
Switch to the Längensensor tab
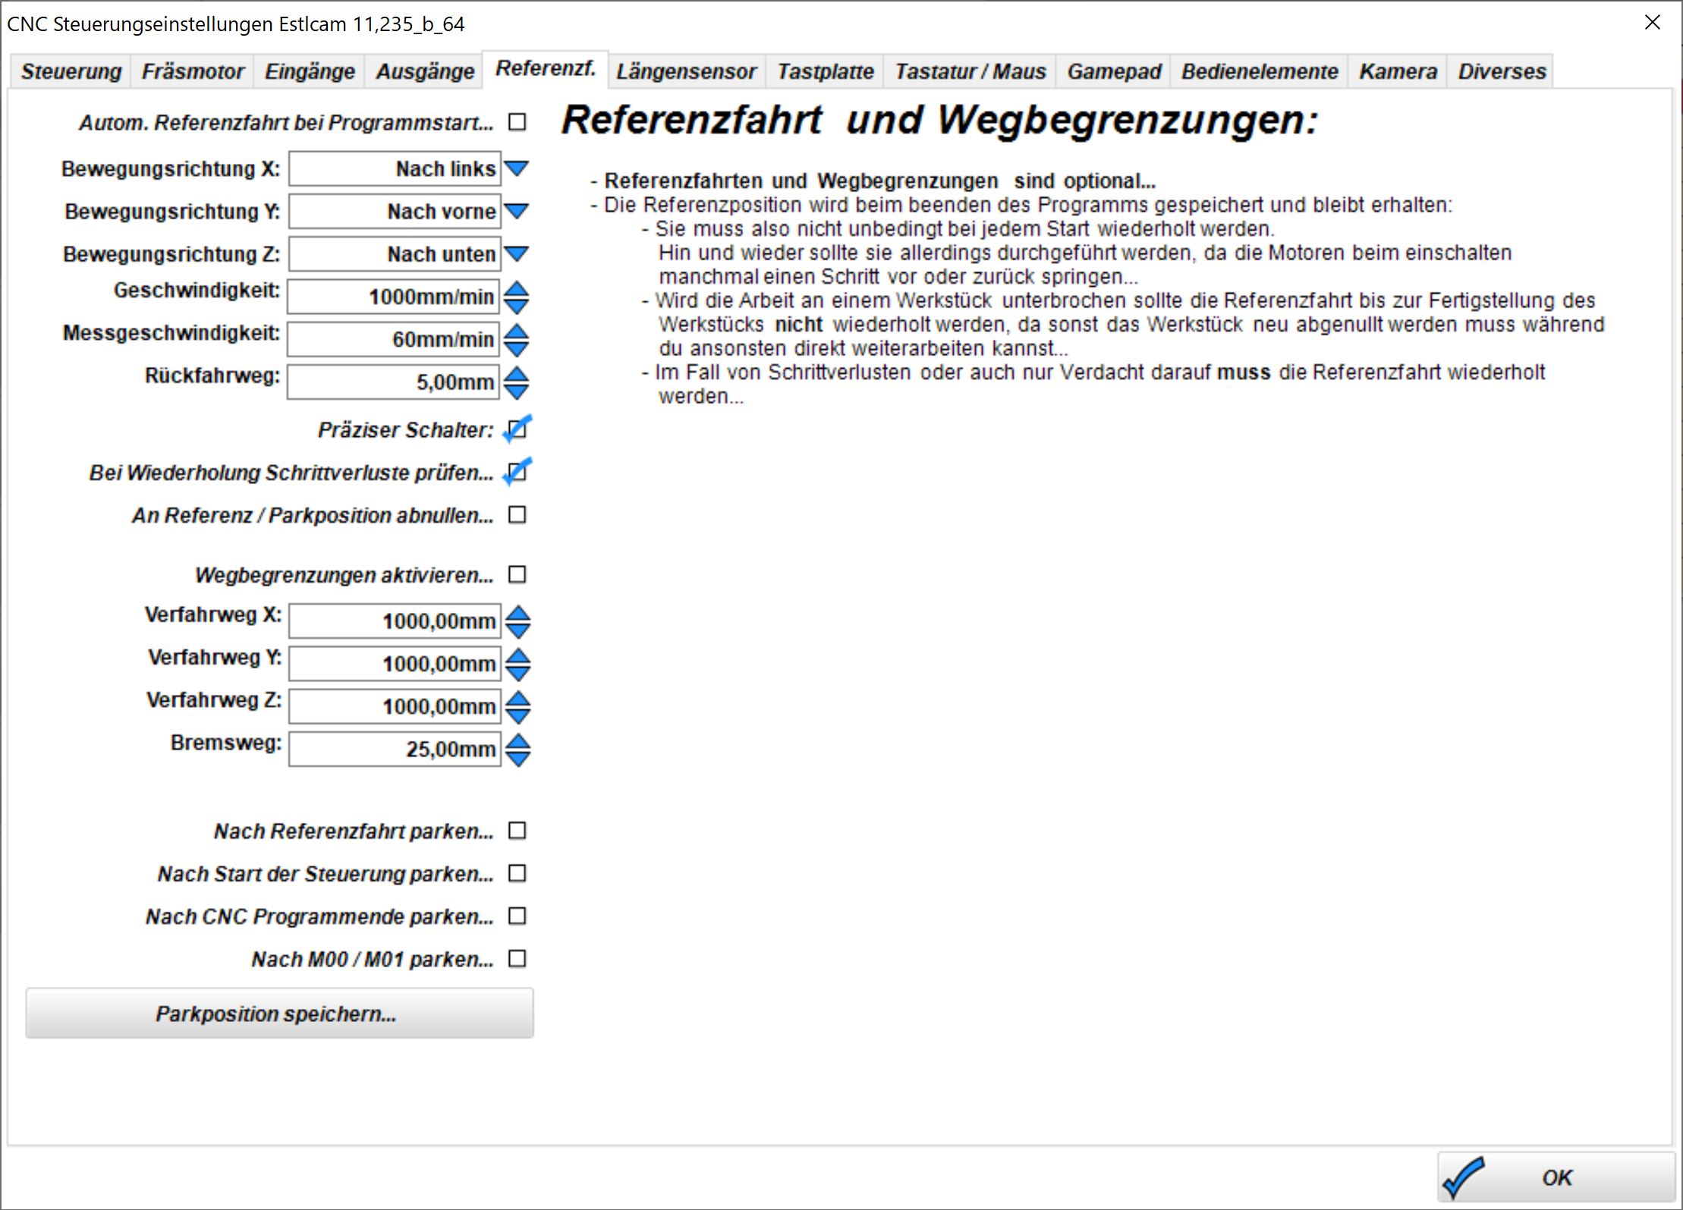click(686, 71)
